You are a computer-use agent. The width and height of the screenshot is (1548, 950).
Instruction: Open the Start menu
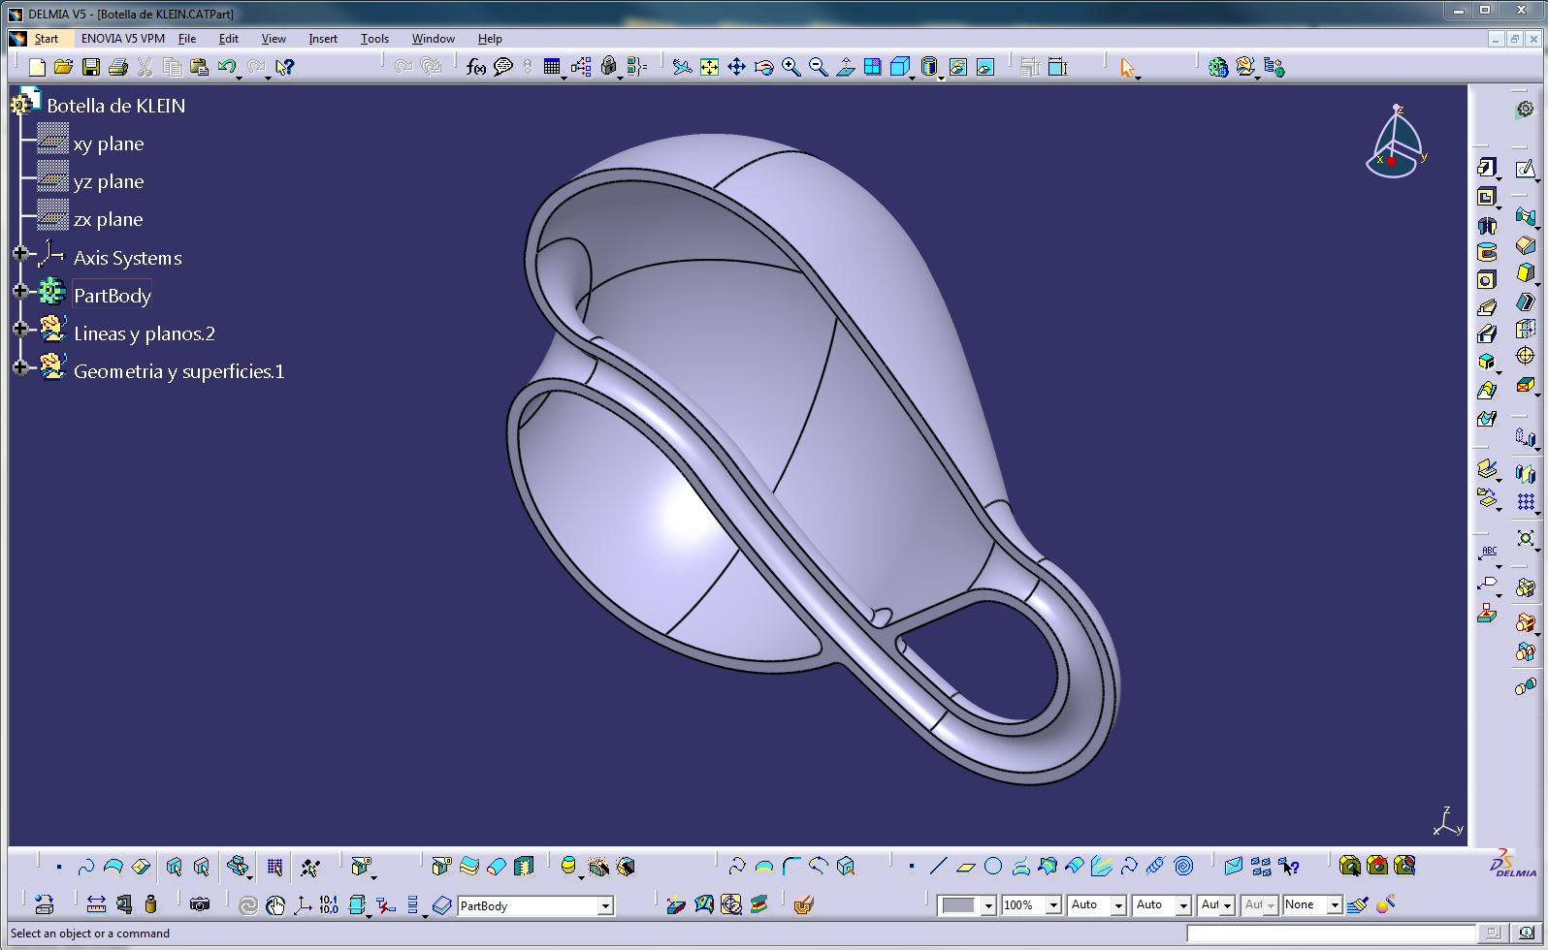[47, 39]
